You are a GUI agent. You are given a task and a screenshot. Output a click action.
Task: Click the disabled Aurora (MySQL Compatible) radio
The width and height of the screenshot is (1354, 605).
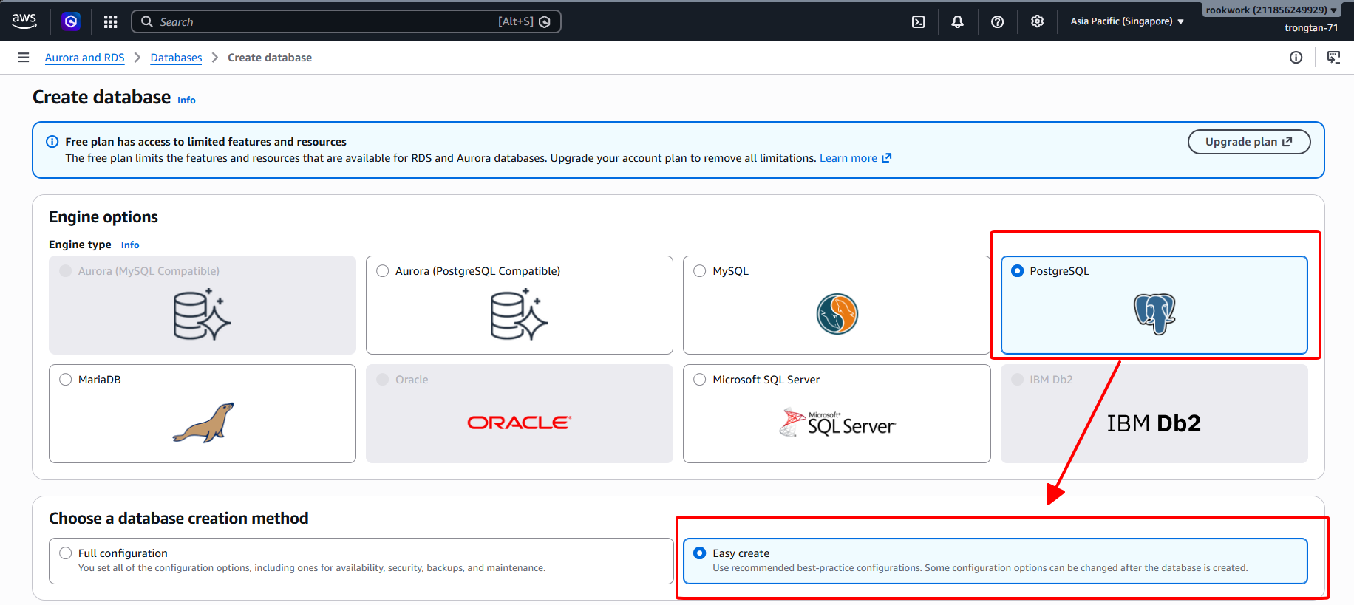(x=66, y=271)
